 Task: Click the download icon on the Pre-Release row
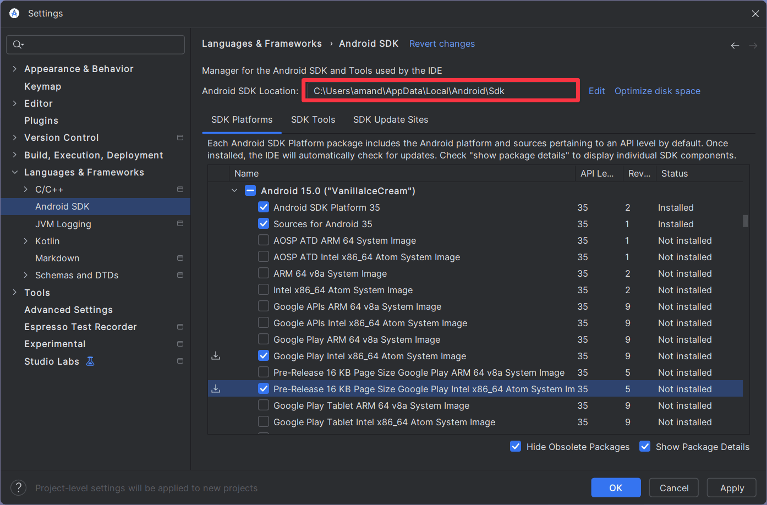click(216, 388)
